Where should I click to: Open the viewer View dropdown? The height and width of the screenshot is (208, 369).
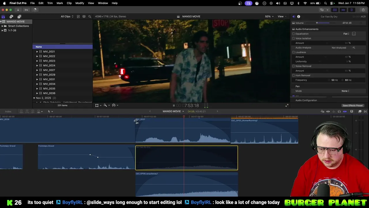pos(282,16)
